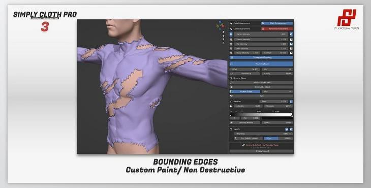Toggle weight-paint icon right of Push Intensity

click(291, 48)
